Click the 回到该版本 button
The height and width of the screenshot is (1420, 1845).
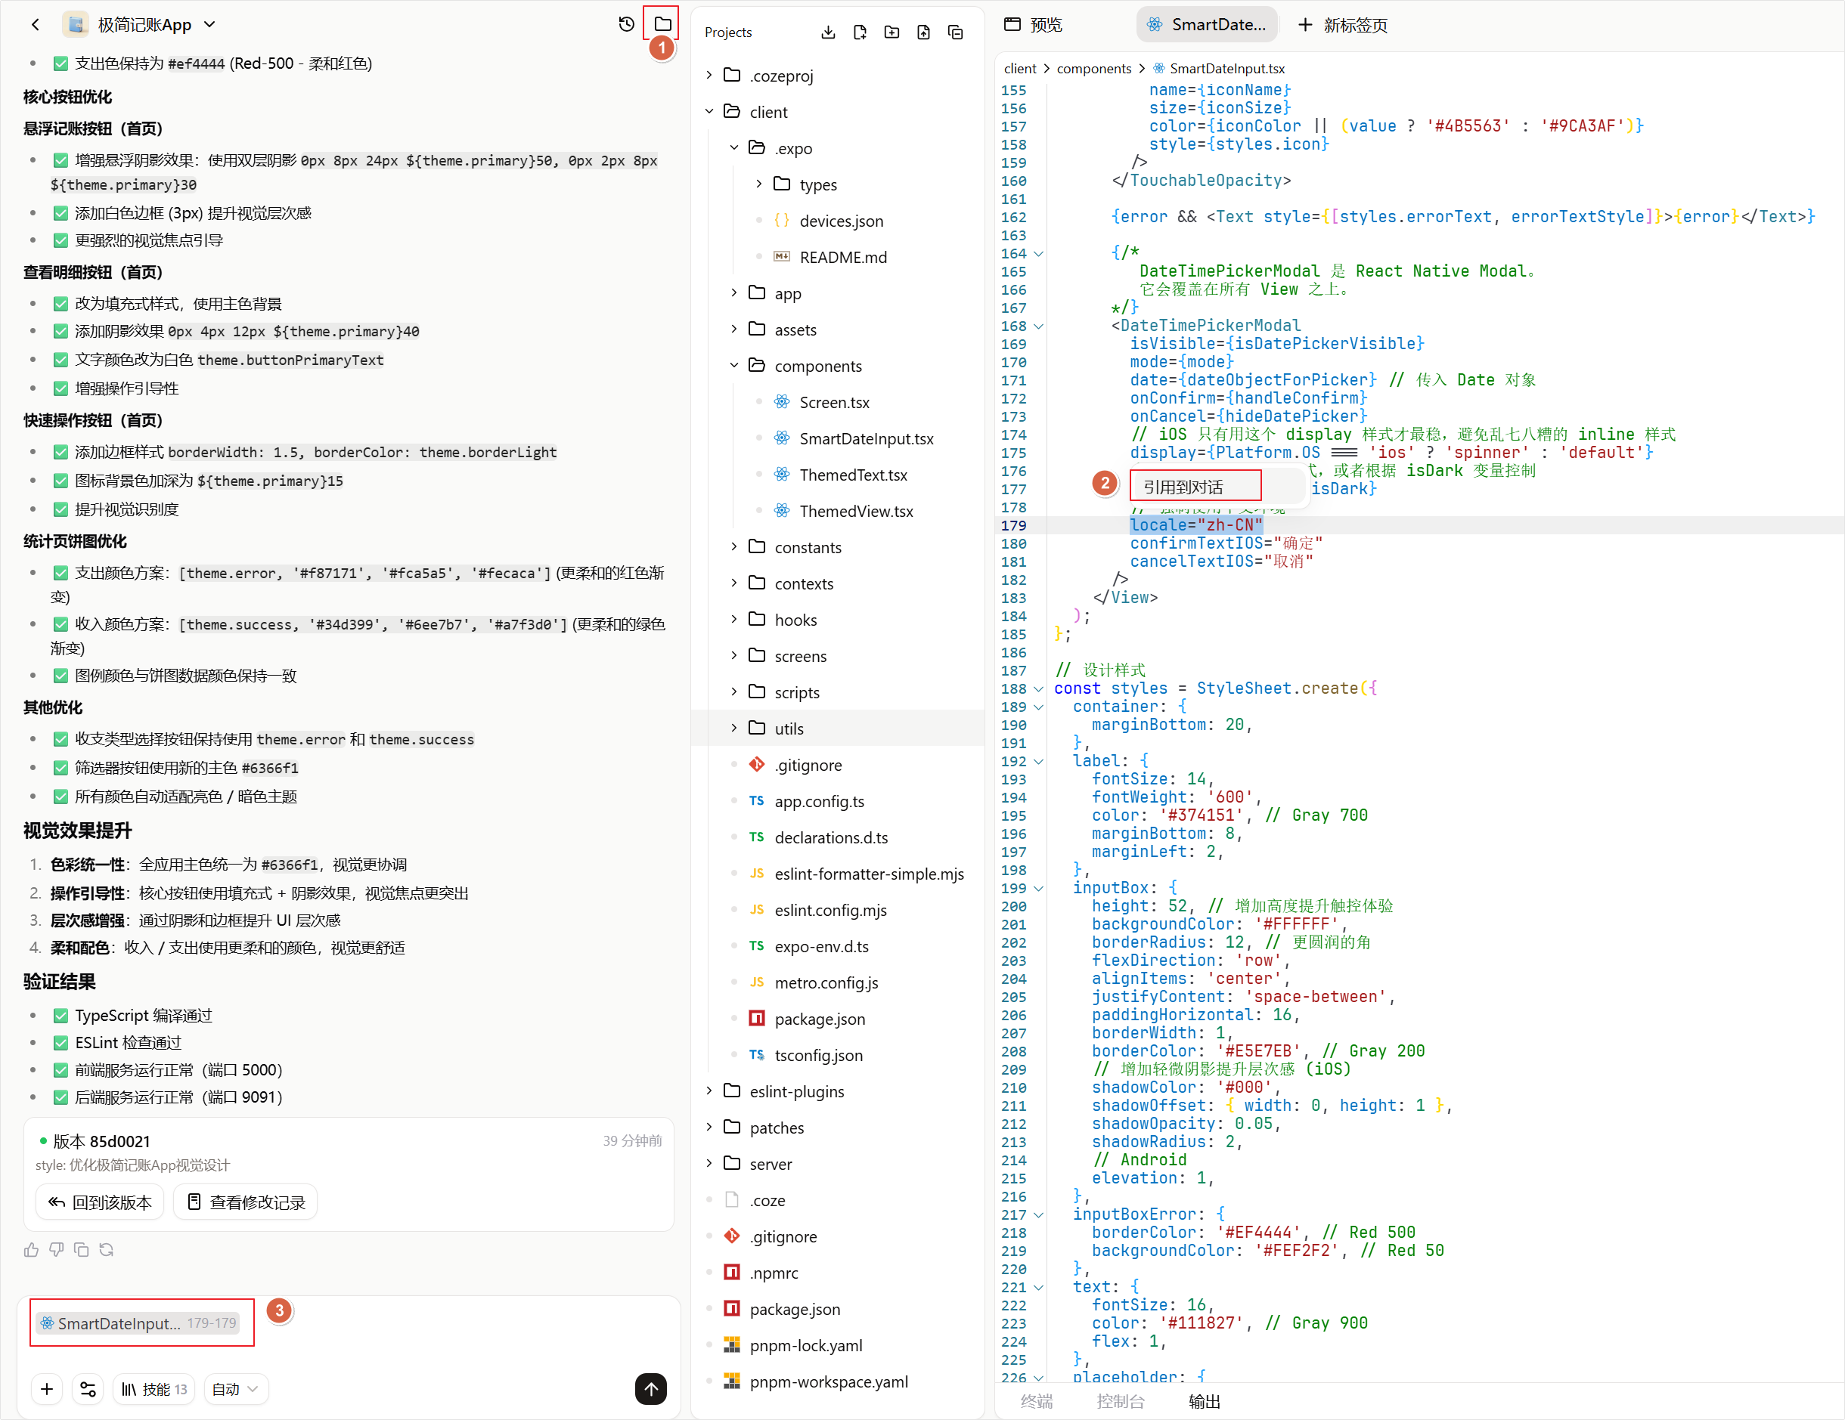pyautogui.click(x=100, y=1202)
